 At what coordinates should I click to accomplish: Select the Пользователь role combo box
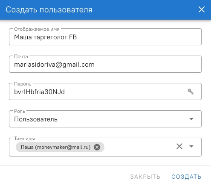(105, 119)
